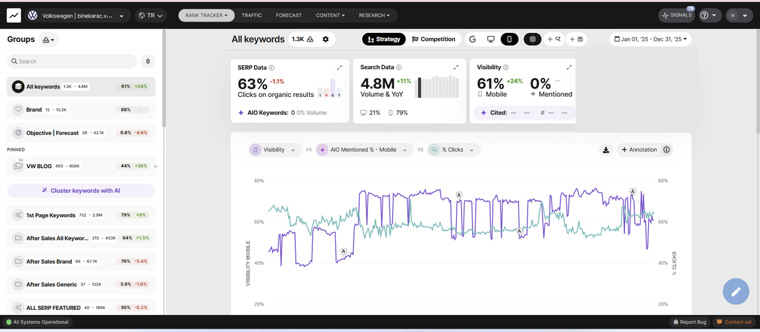Go to the Forecast tab
This screenshot has width=760, height=332.
[289, 15]
